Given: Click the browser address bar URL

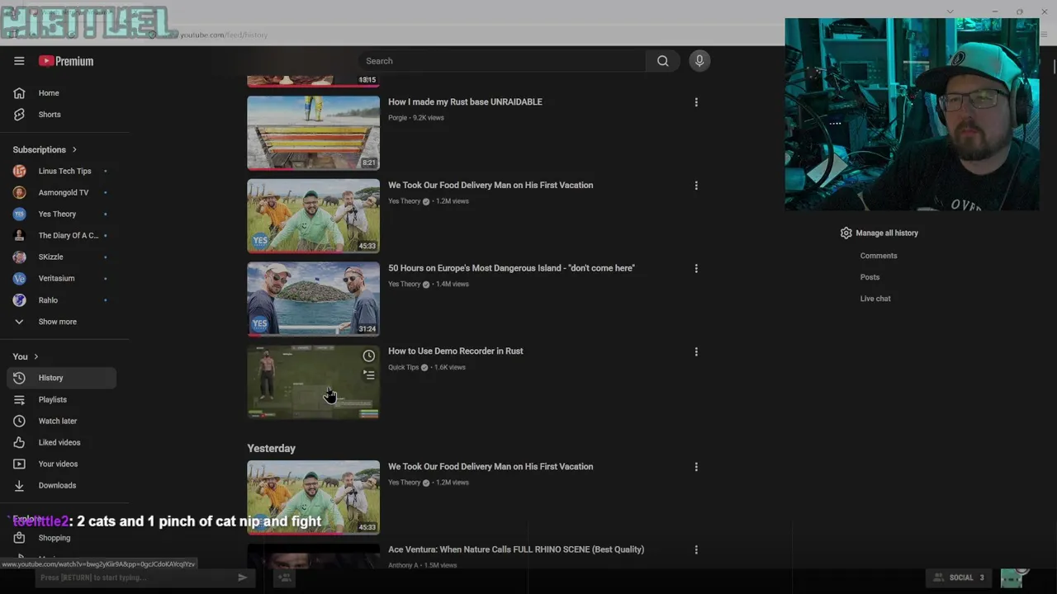Looking at the screenshot, I should coord(224,35).
